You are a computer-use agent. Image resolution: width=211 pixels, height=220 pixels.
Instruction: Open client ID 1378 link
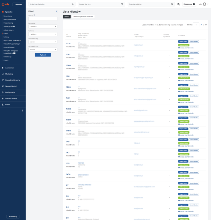click(x=68, y=43)
